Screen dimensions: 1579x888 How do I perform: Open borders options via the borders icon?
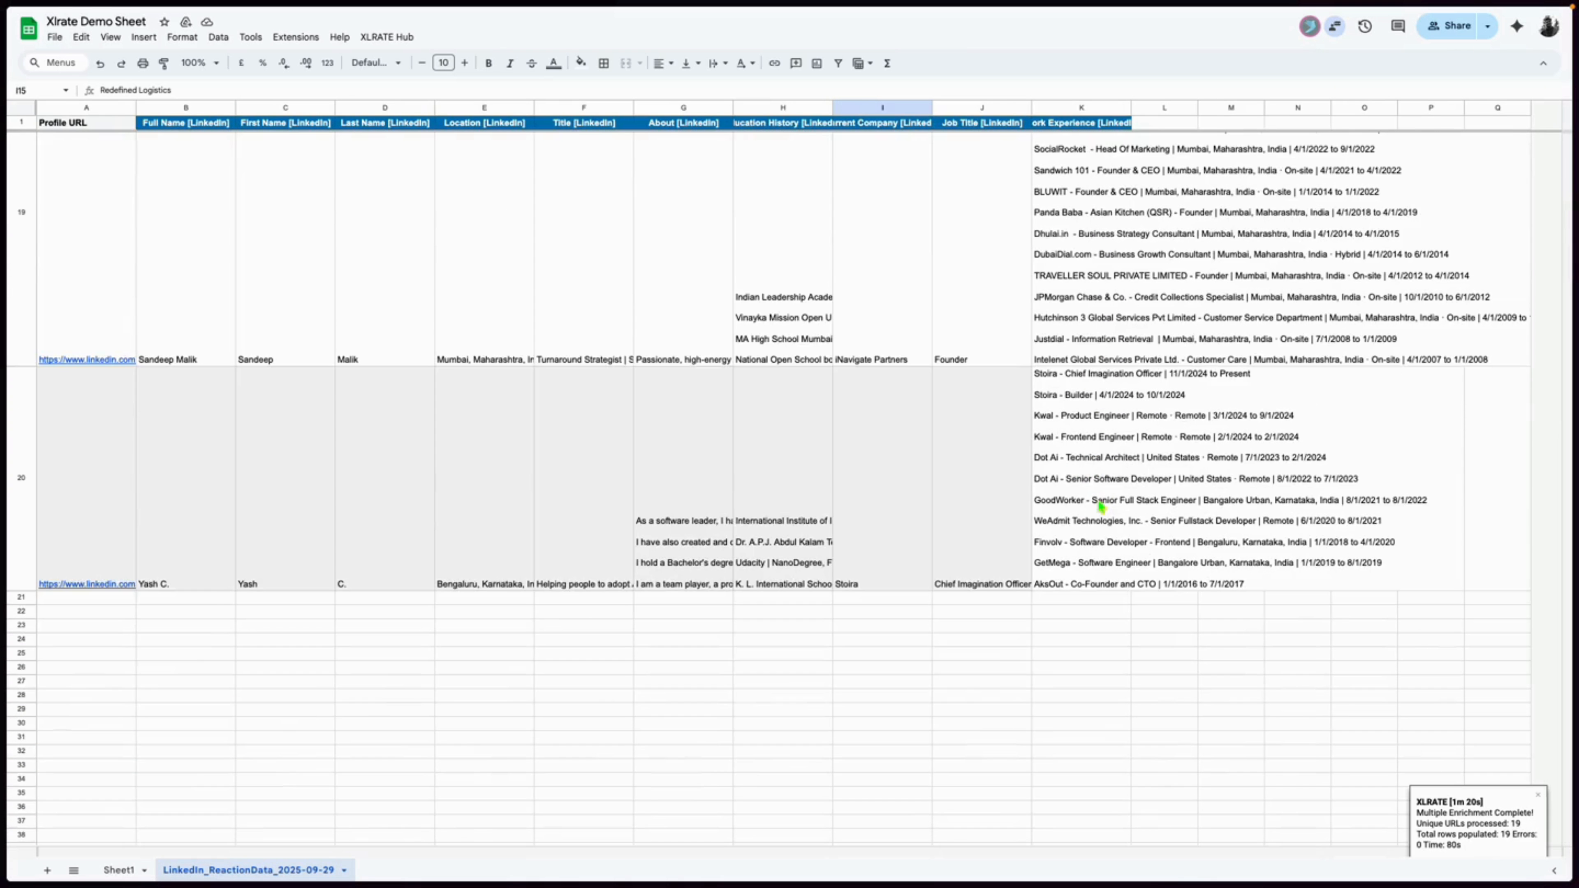point(604,62)
